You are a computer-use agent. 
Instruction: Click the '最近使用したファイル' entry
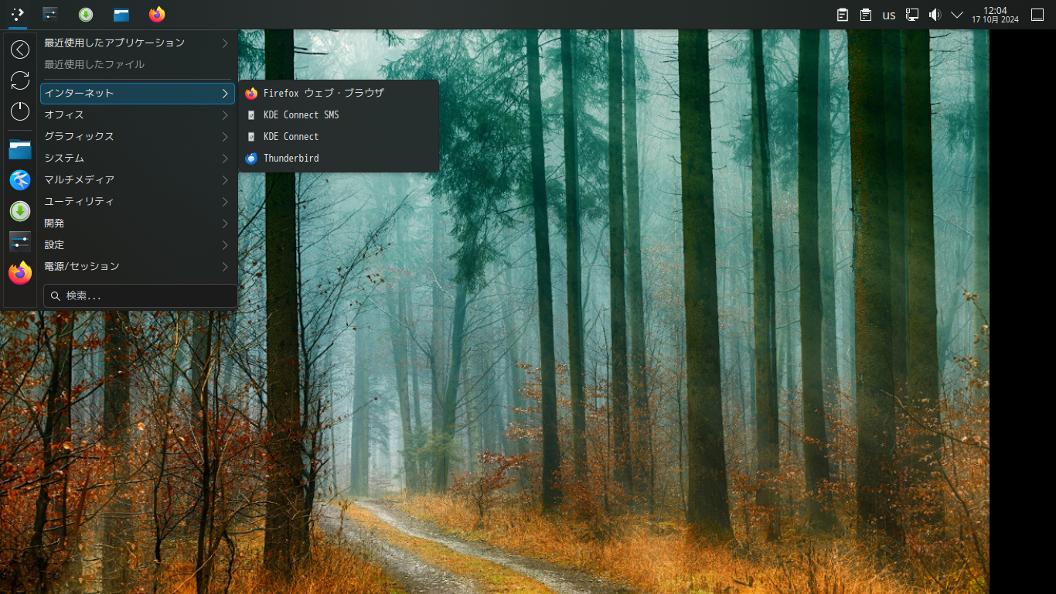[x=138, y=64]
